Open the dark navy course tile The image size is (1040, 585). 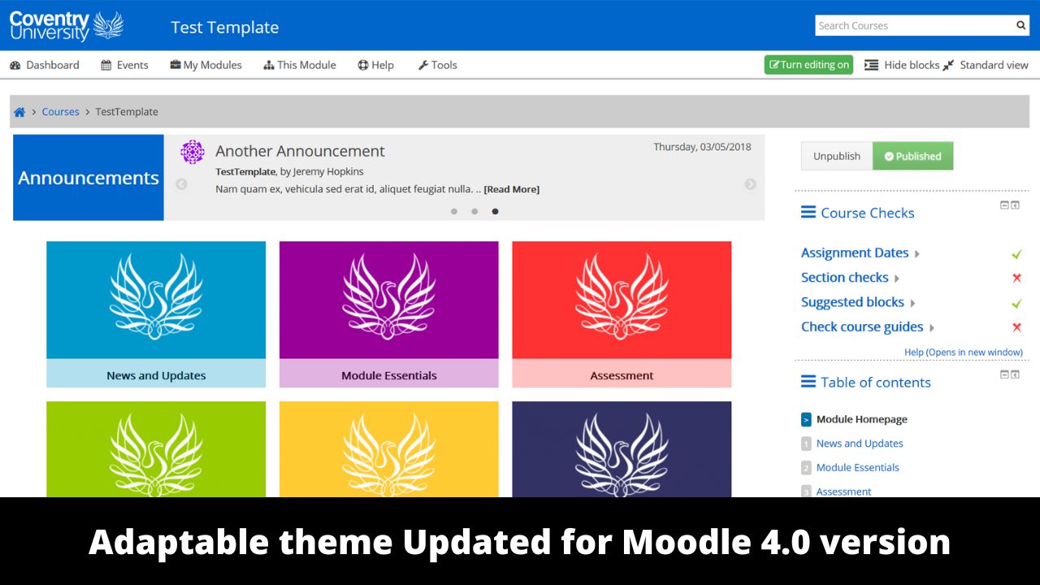pyautogui.click(x=622, y=449)
